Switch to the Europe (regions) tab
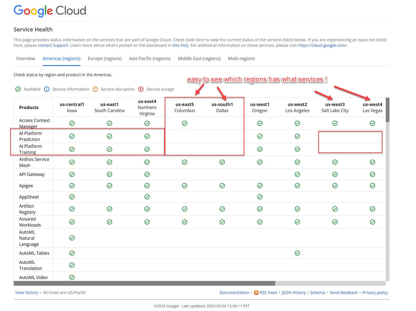Image resolution: width=416 pixels, height=311 pixels. (x=105, y=59)
